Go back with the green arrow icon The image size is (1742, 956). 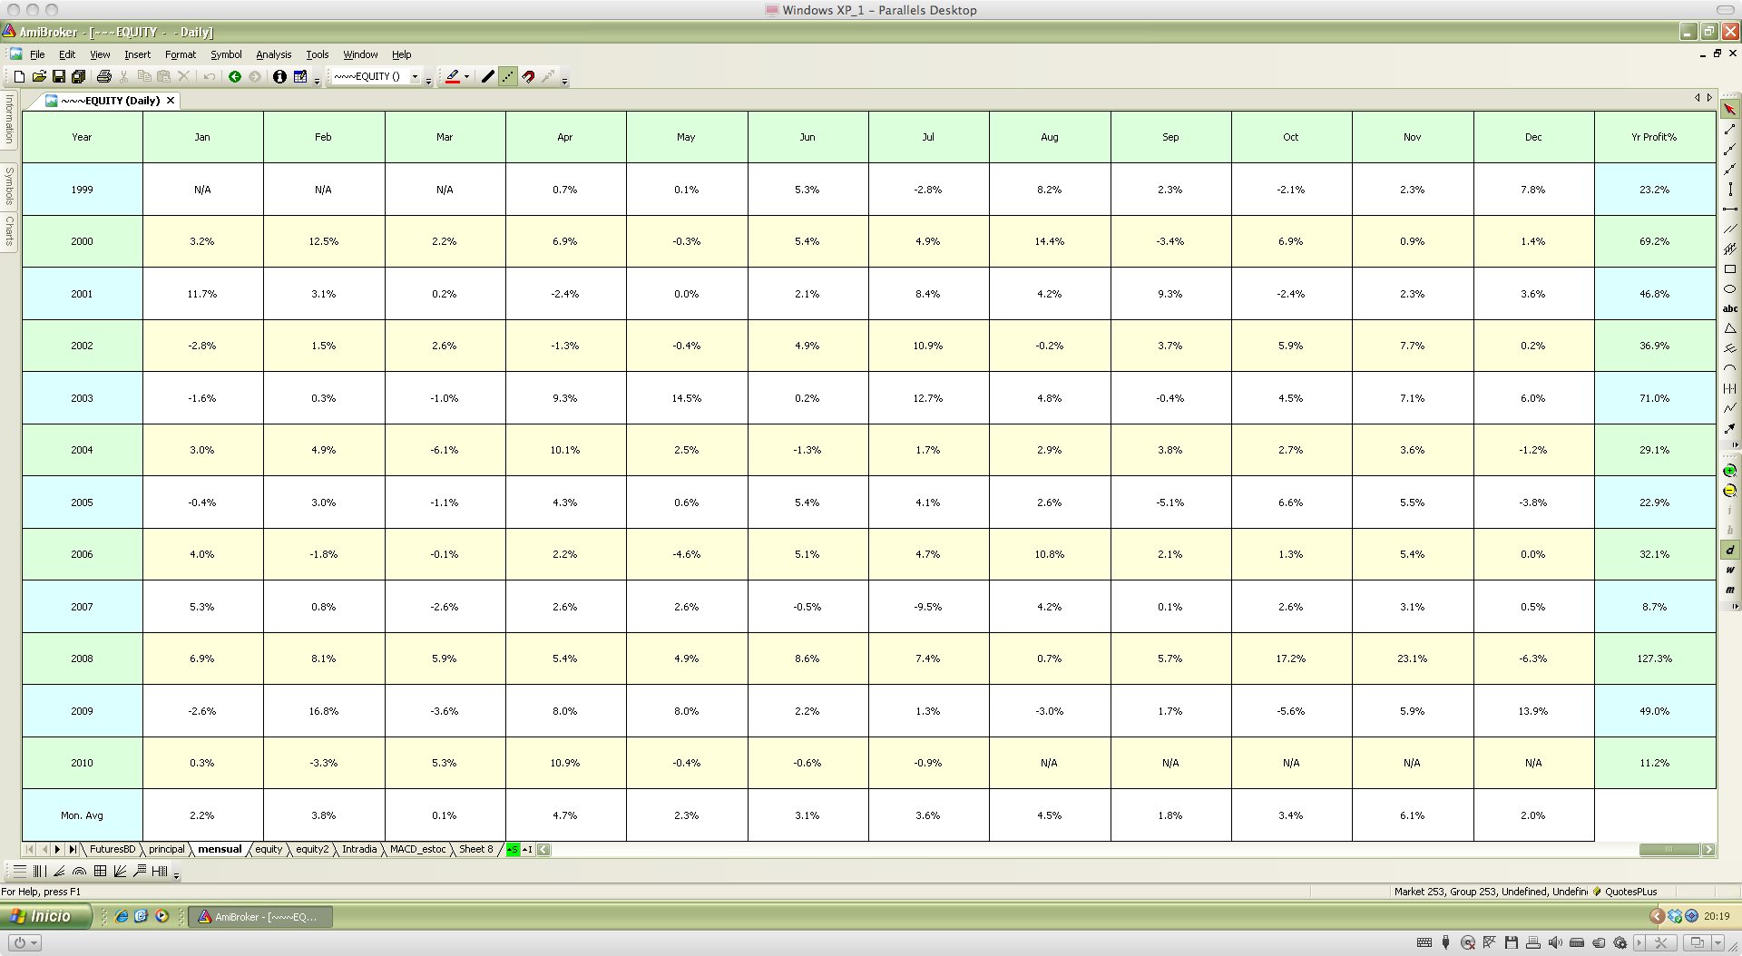[x=235, y=77]
